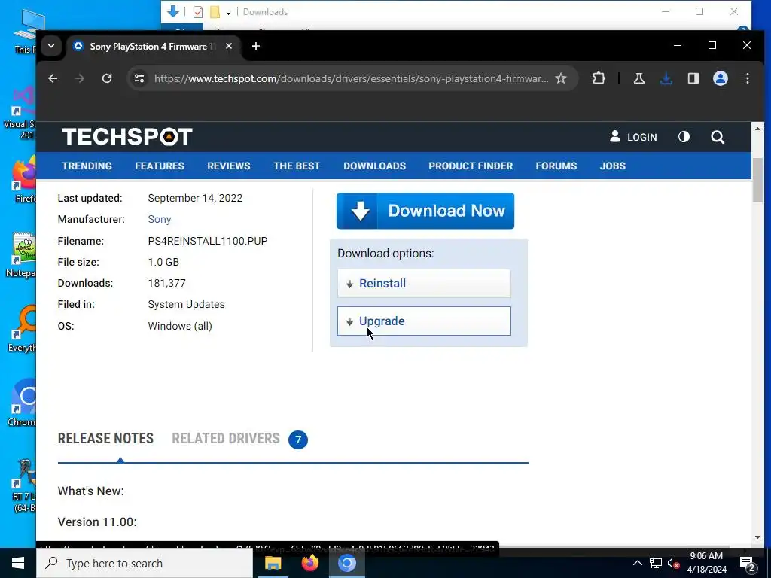Click the Download Now button
The width and height of the screenshot is (771, 578).
425,211
